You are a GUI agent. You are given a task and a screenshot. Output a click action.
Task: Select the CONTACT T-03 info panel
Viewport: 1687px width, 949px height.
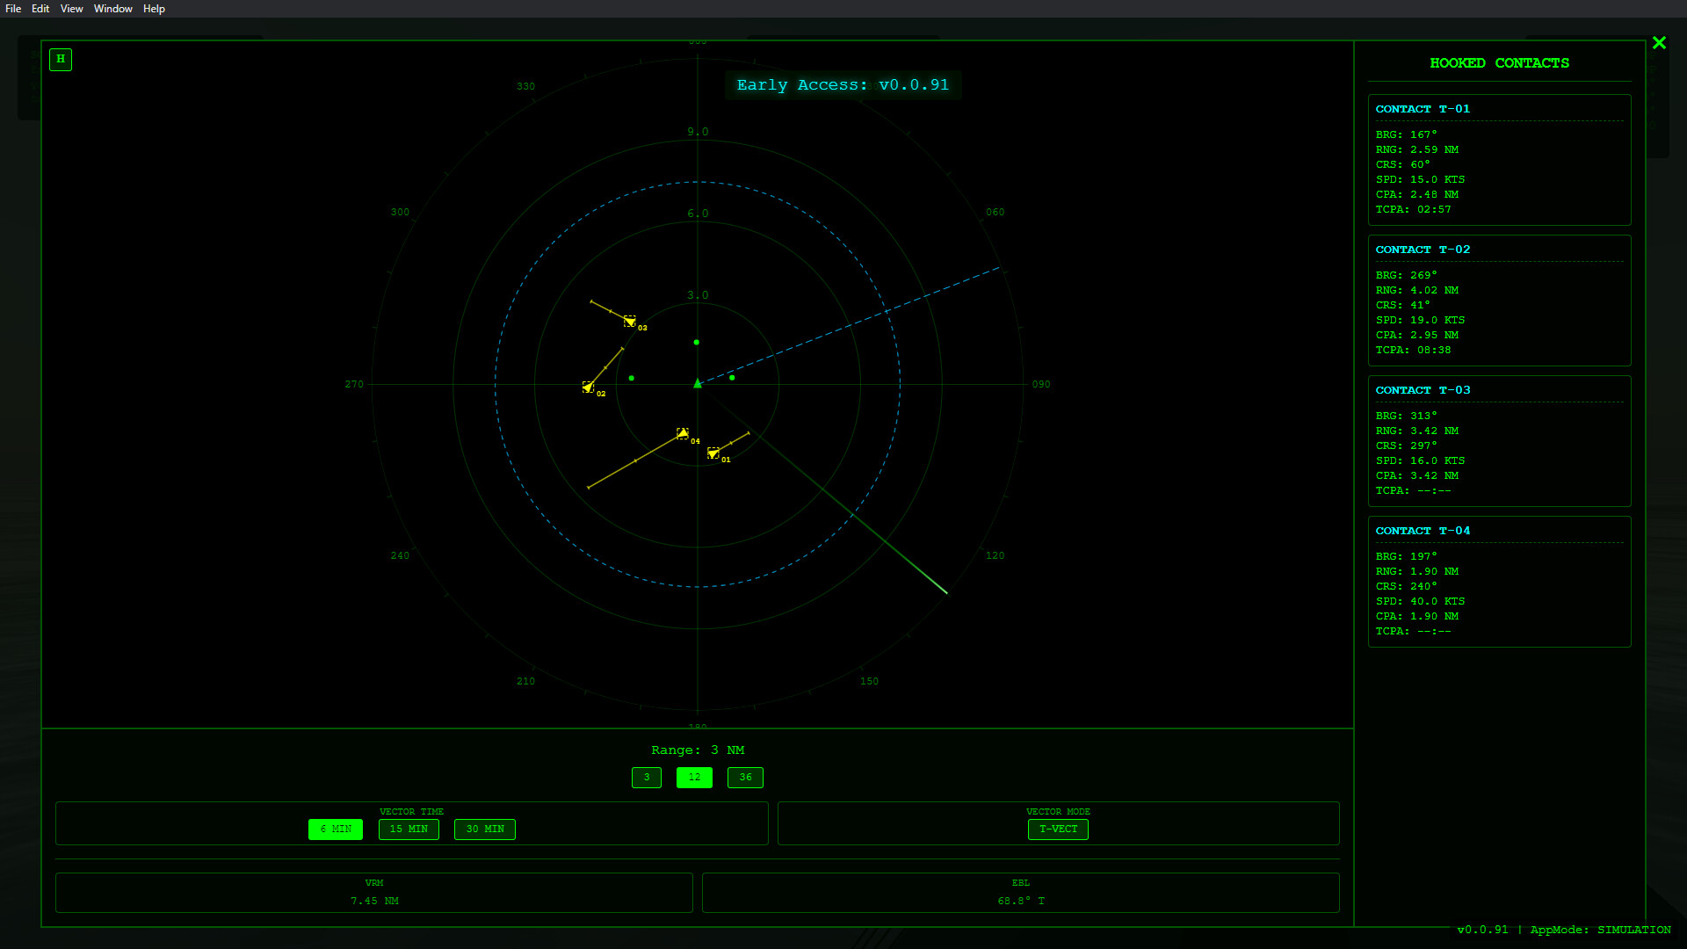[x=1499, y=440]
